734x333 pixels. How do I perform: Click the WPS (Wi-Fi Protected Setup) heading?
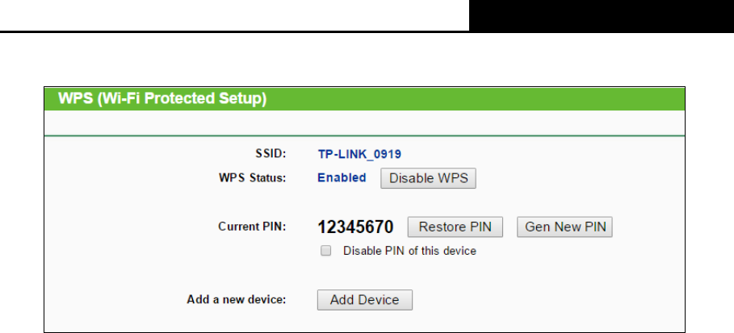coord(162,98)
